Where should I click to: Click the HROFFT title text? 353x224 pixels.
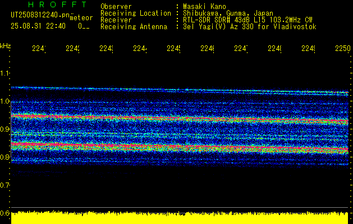click(58, 4)
